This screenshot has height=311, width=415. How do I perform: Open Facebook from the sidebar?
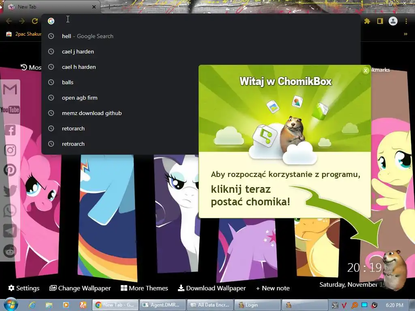10,130
